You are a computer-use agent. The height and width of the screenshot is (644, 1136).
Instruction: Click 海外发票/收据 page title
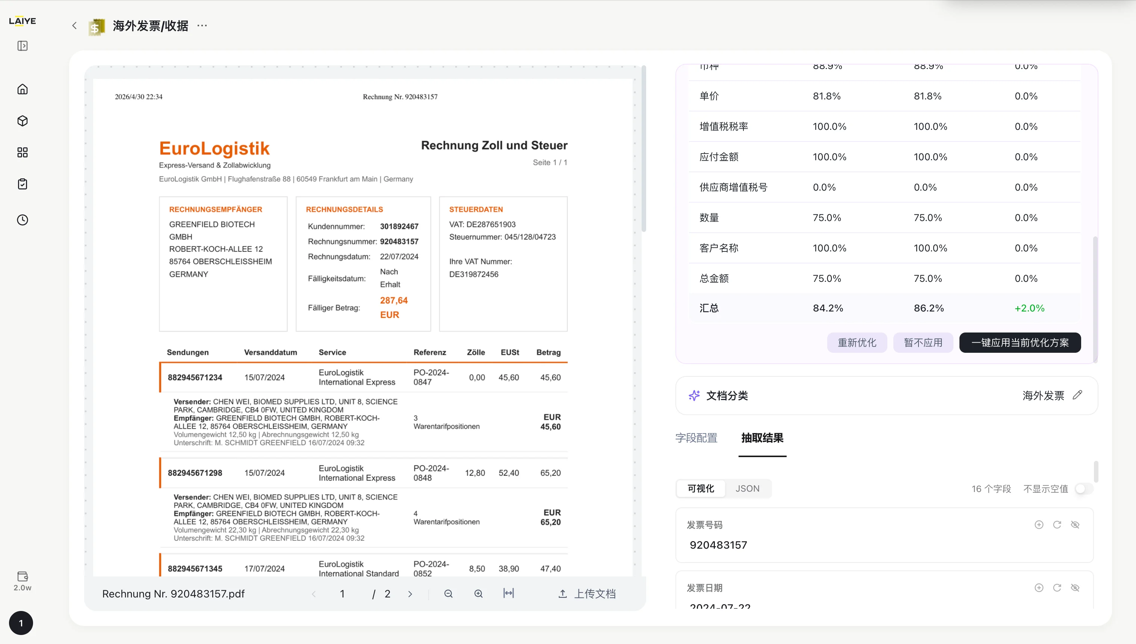click(x=151, y=26)
